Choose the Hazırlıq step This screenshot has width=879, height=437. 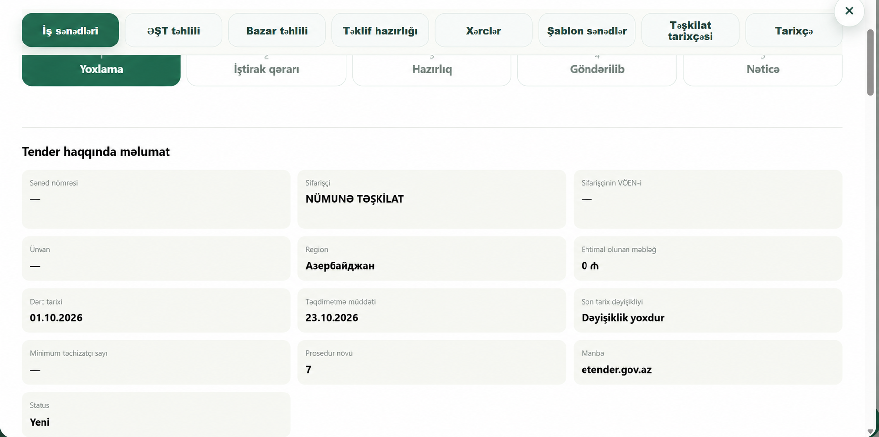coord(432,69)
